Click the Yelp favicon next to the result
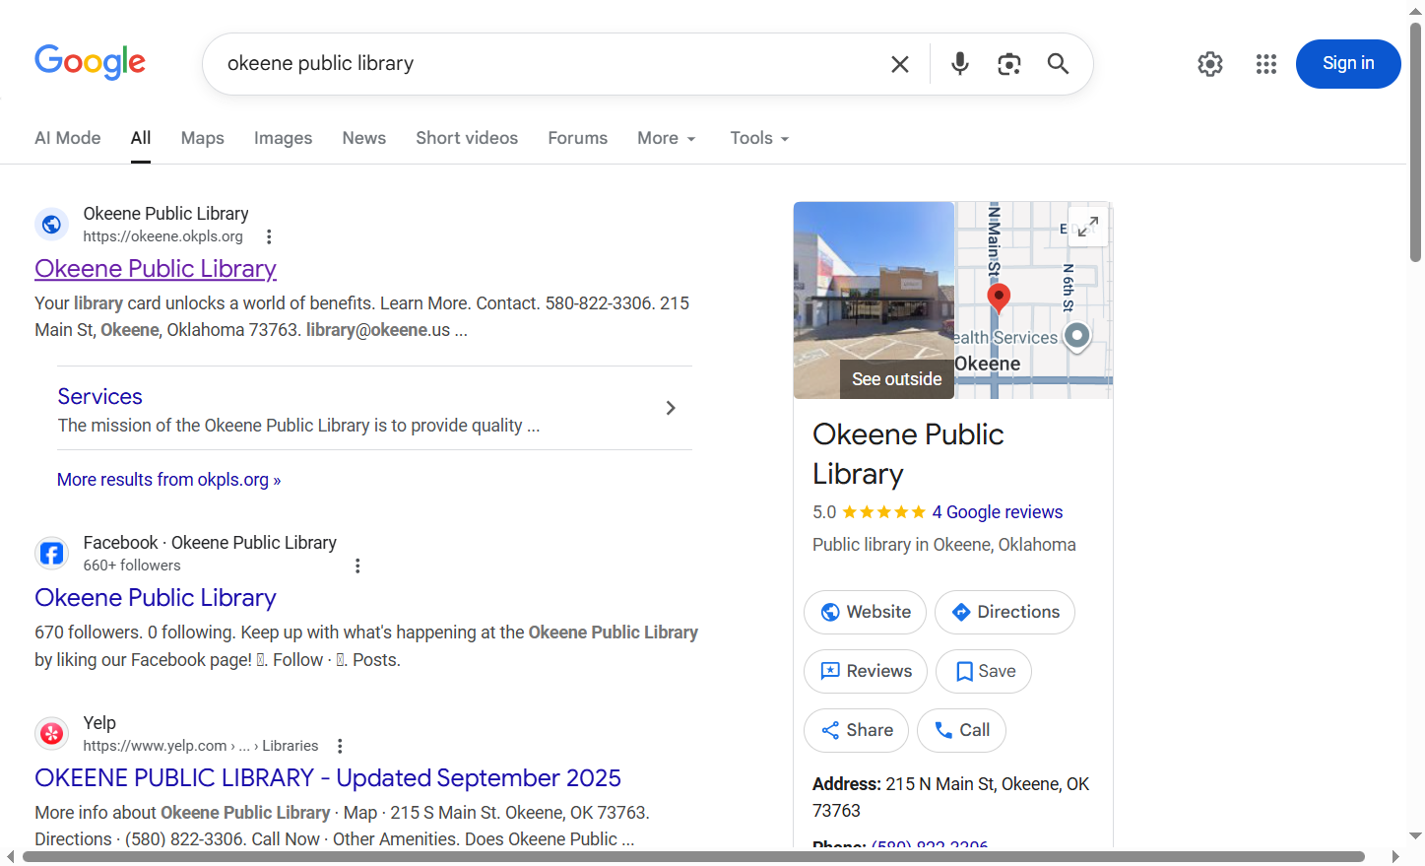1425x866 pixels. [51, 734]
